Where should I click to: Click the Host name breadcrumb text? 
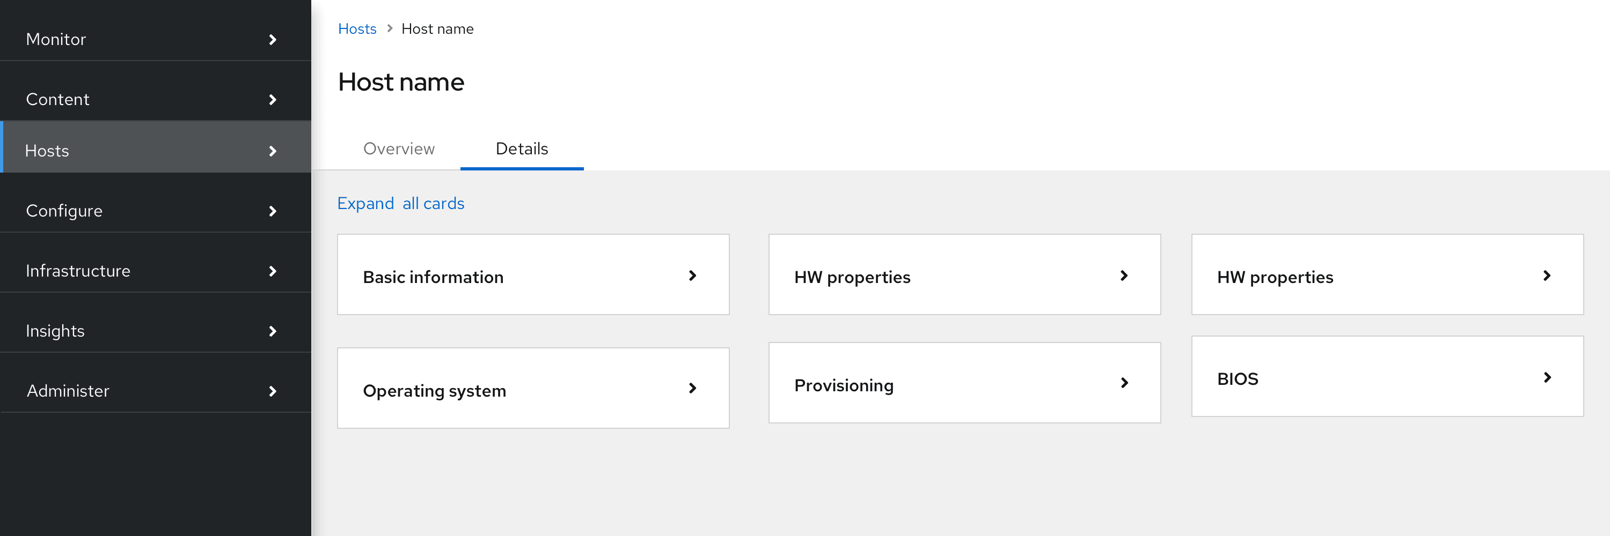[x=437, y=29]
